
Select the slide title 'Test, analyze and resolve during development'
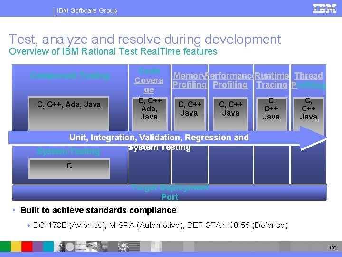click(x=145, y=40)
